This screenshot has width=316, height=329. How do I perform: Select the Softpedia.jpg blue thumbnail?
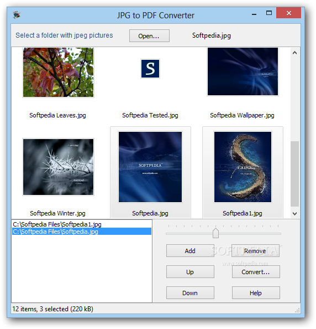click(x=150, y=167)
